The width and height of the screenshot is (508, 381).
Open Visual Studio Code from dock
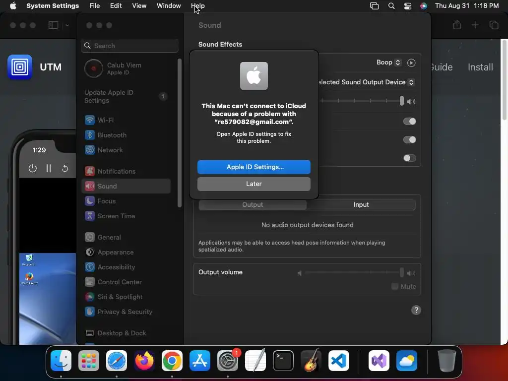coord(338,361)
